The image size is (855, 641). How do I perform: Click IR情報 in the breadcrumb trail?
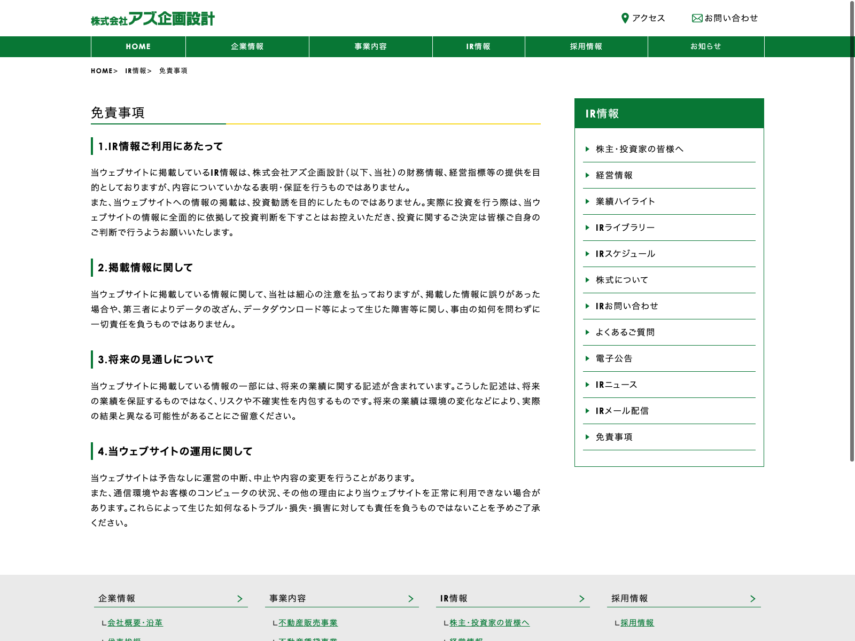click(x=136, y=71)
